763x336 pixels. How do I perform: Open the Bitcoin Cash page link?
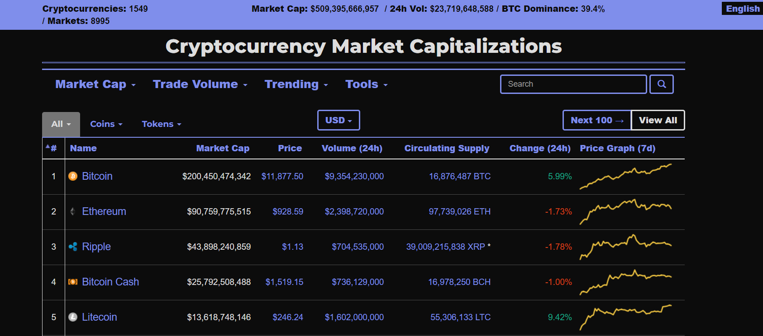(x=110, y=282)
